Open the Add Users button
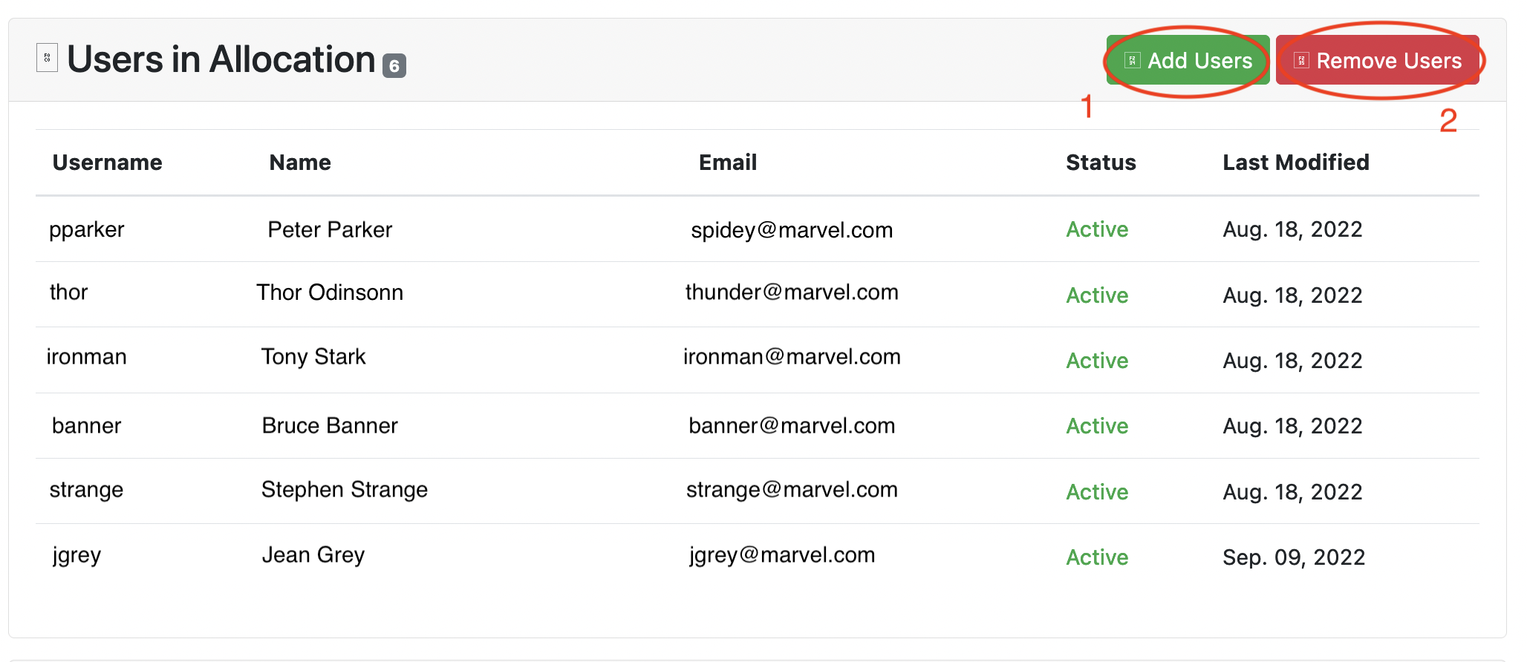Viewport: 1527px width, 662px height. (1188, 60)
